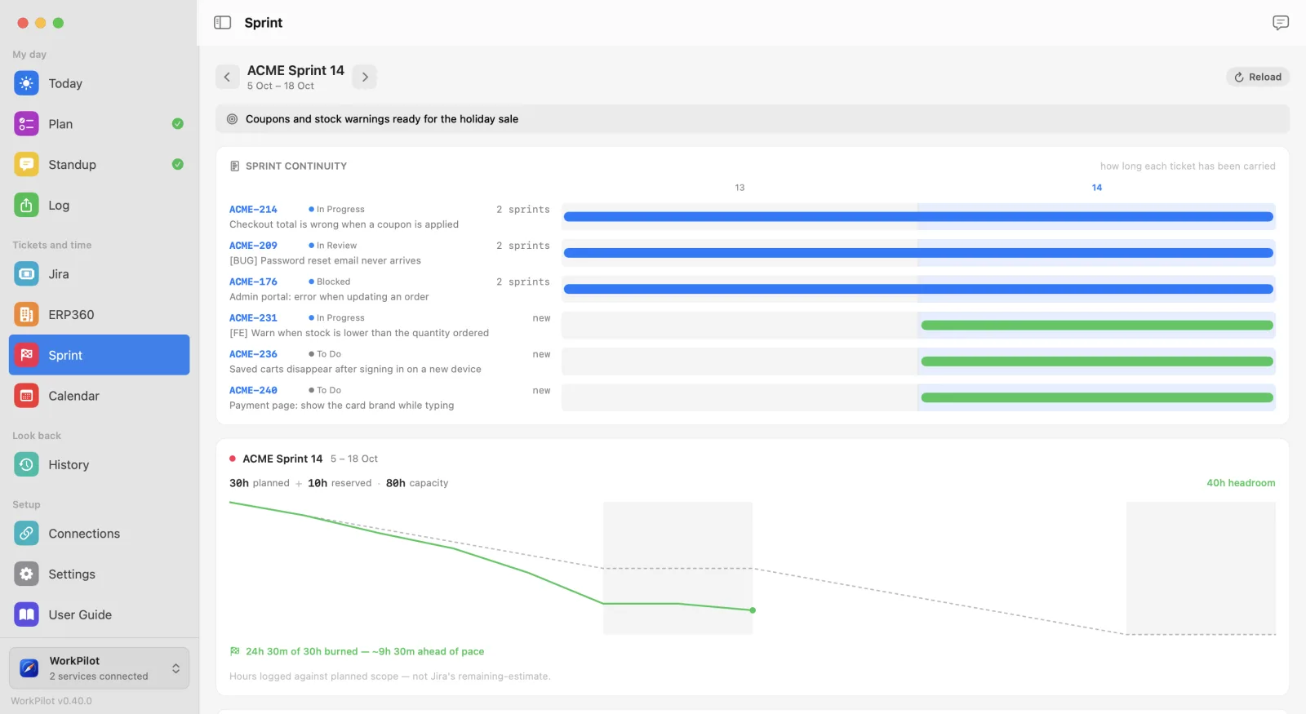Click 'Password reset email never arrives' text
The image size is (1306, 714).
click(341, 261)
